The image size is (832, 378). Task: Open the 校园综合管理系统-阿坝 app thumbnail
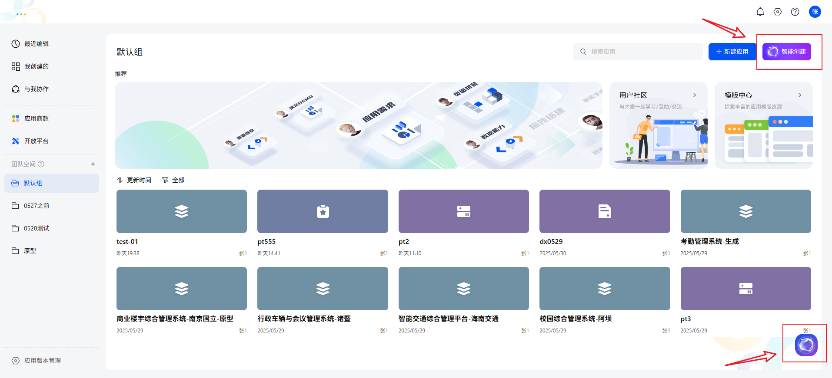point(605,289)
